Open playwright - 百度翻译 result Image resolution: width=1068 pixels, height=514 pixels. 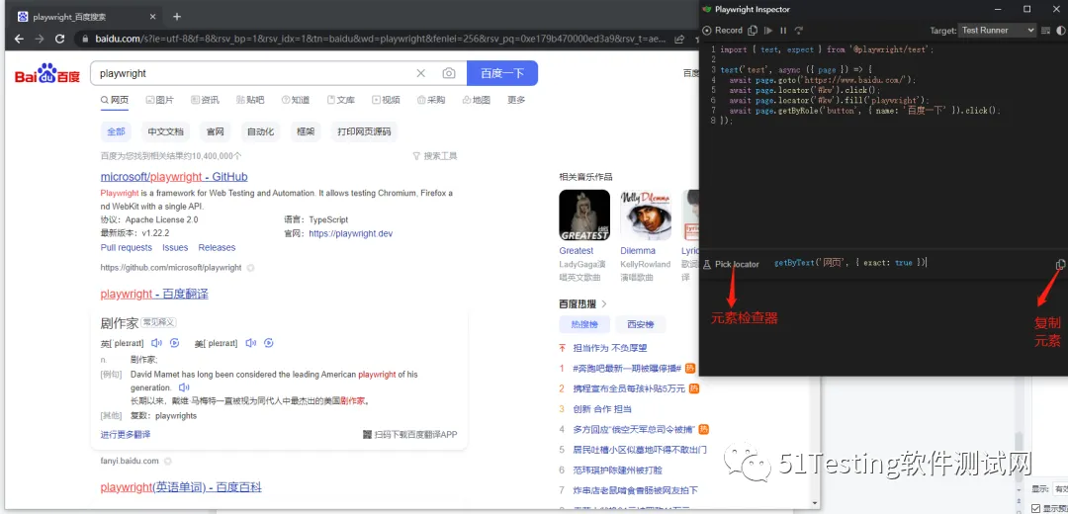(x=154, y=295)
